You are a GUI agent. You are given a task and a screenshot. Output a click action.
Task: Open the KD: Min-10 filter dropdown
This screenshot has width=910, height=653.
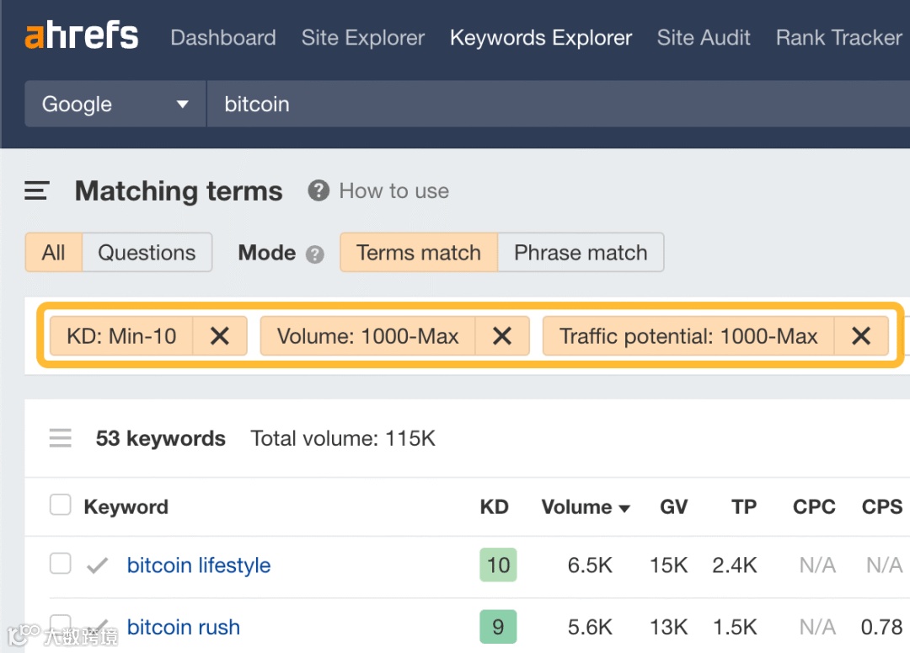(x=122, y=336)
